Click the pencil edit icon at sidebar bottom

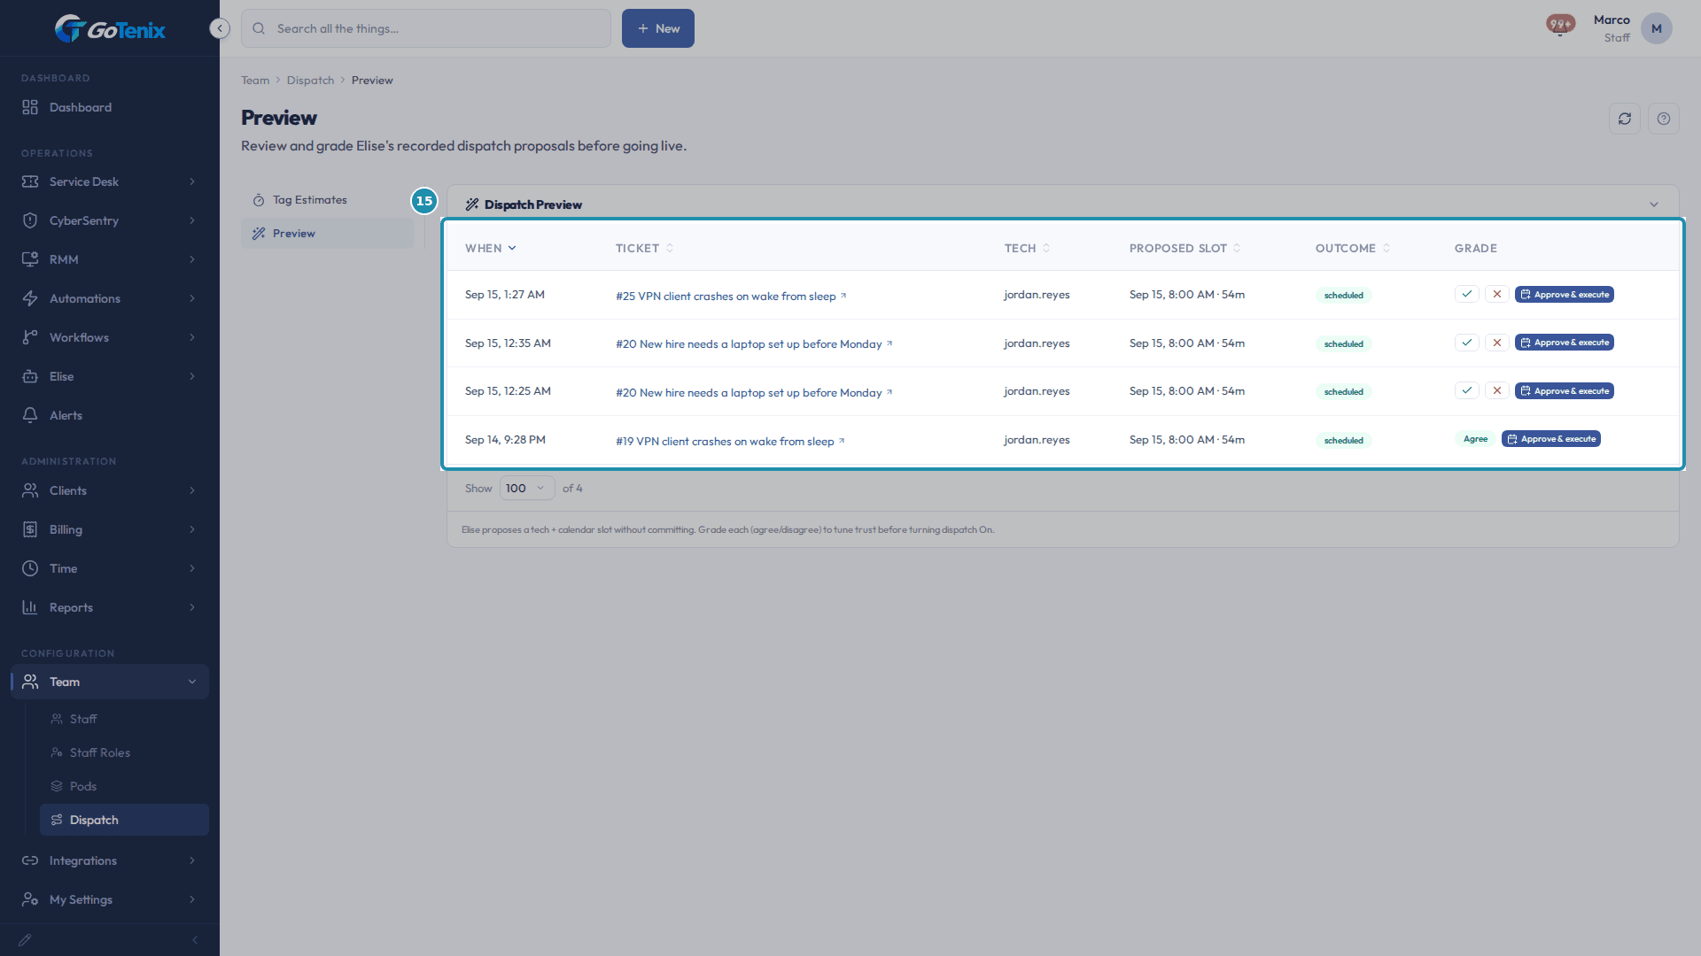coord(25,940)
